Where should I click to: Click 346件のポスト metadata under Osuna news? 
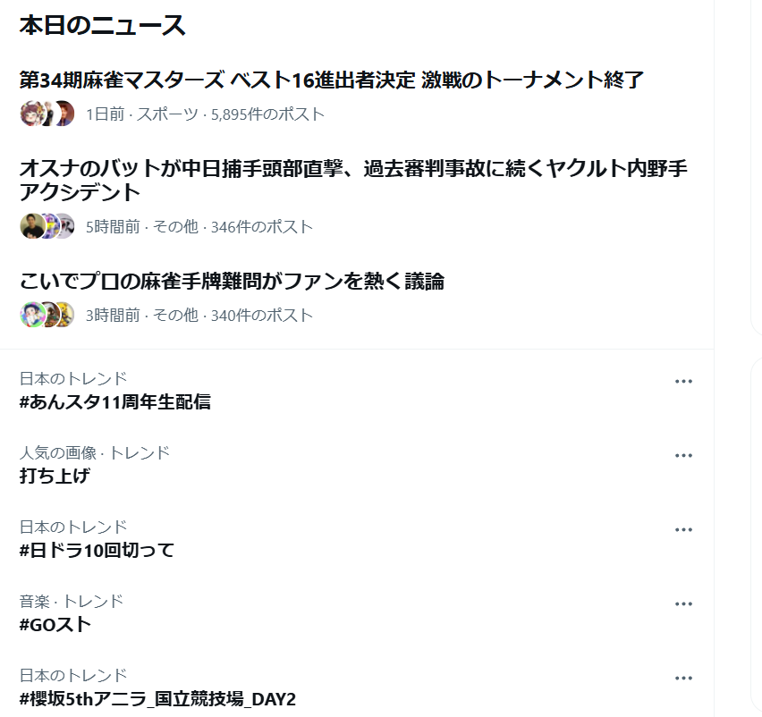[x=261, y=227]
